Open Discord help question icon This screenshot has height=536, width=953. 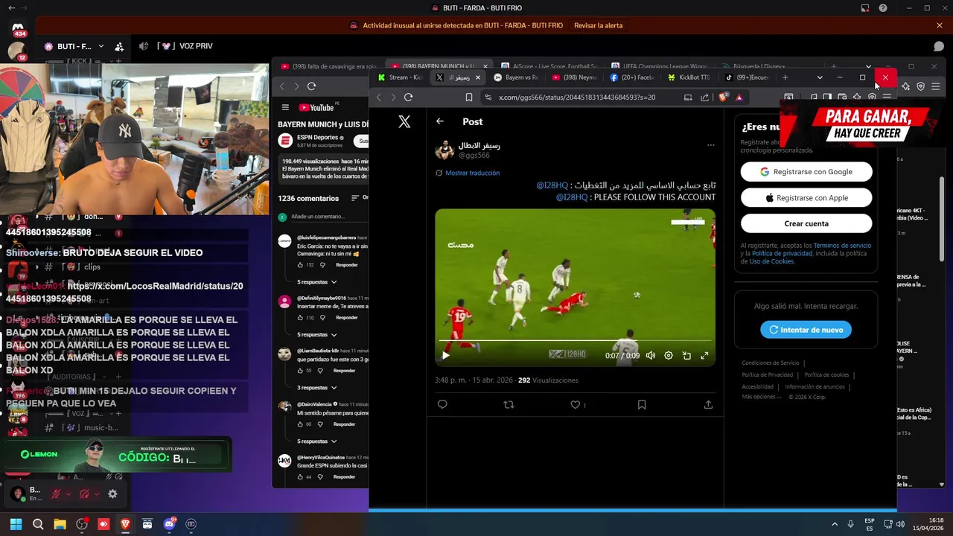click(x=883, y=8)
